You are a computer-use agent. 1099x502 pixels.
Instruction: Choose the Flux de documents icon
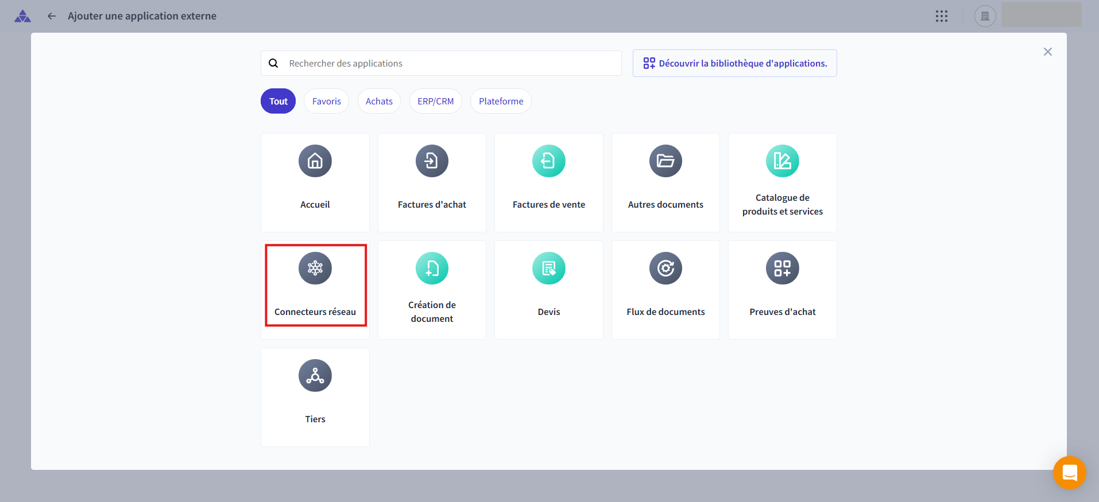[x=665, y=268]
